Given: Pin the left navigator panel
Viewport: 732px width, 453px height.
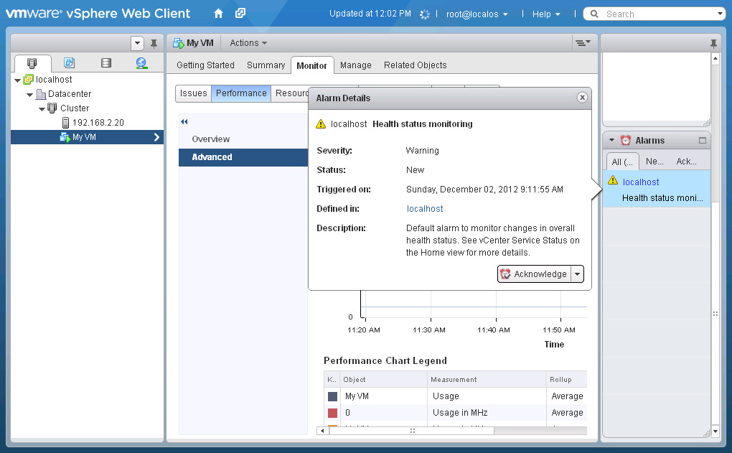Looking at the screenshot, I should click(154, 43).
